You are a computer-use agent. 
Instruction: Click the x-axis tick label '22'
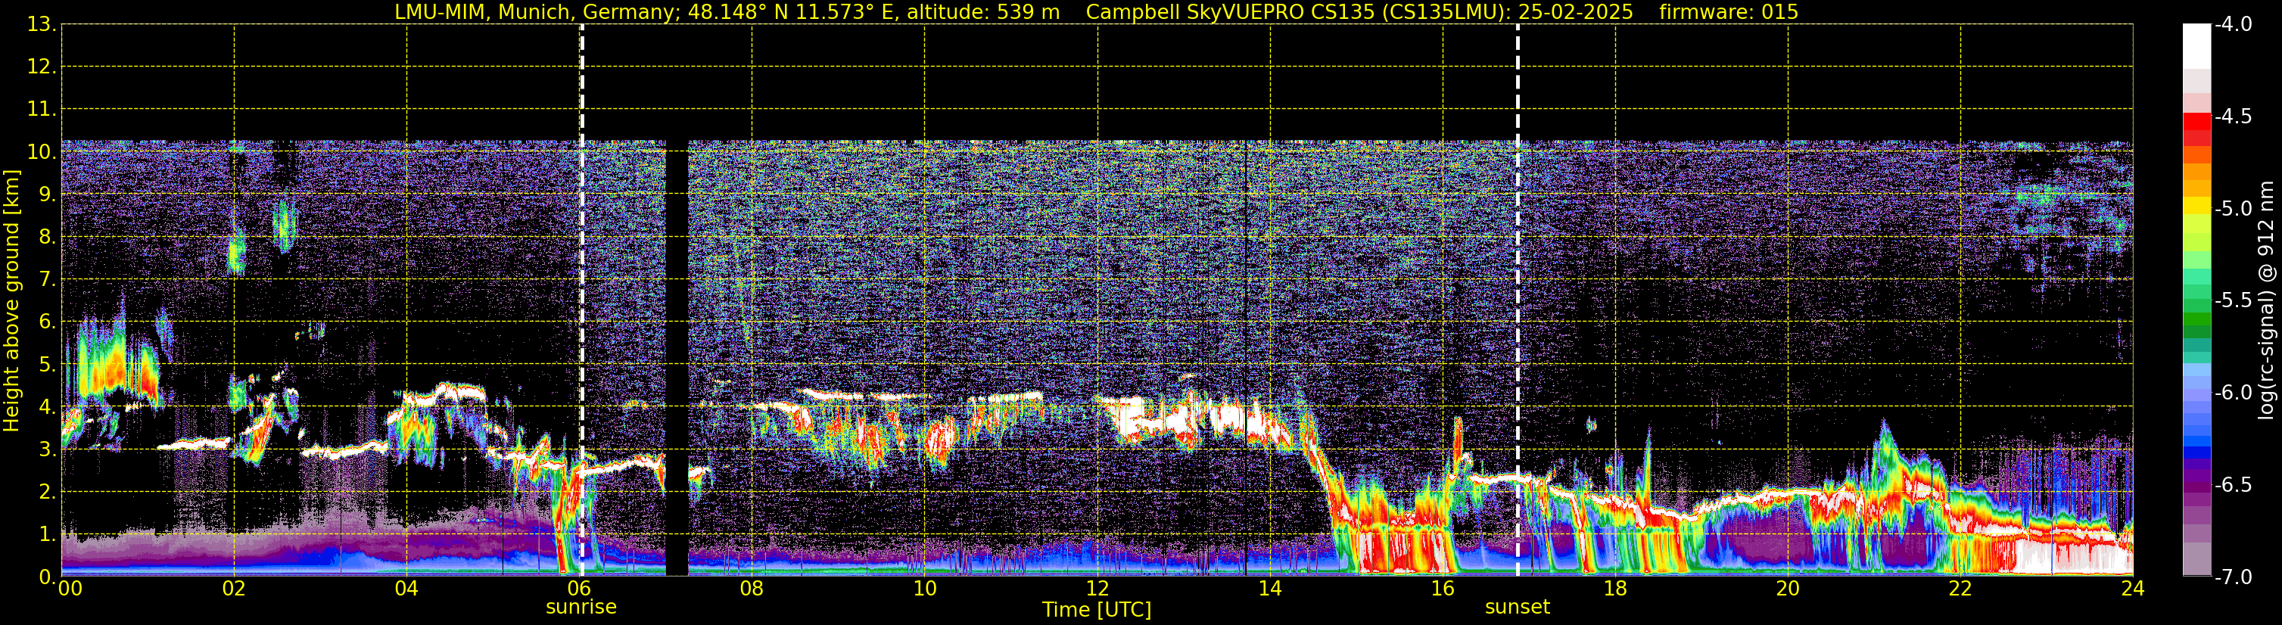pos(1960,589)
